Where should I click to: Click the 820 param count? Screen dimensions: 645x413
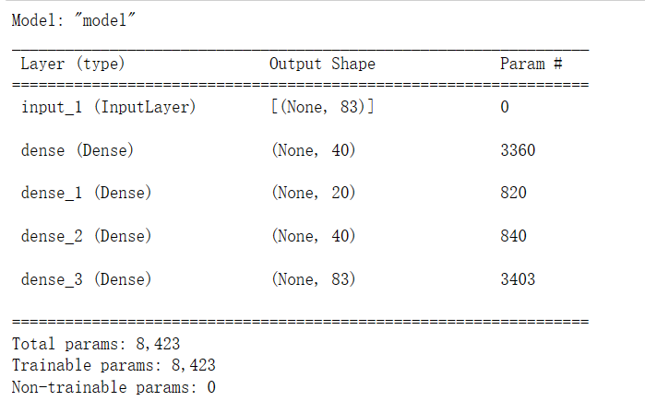point(513,193)
